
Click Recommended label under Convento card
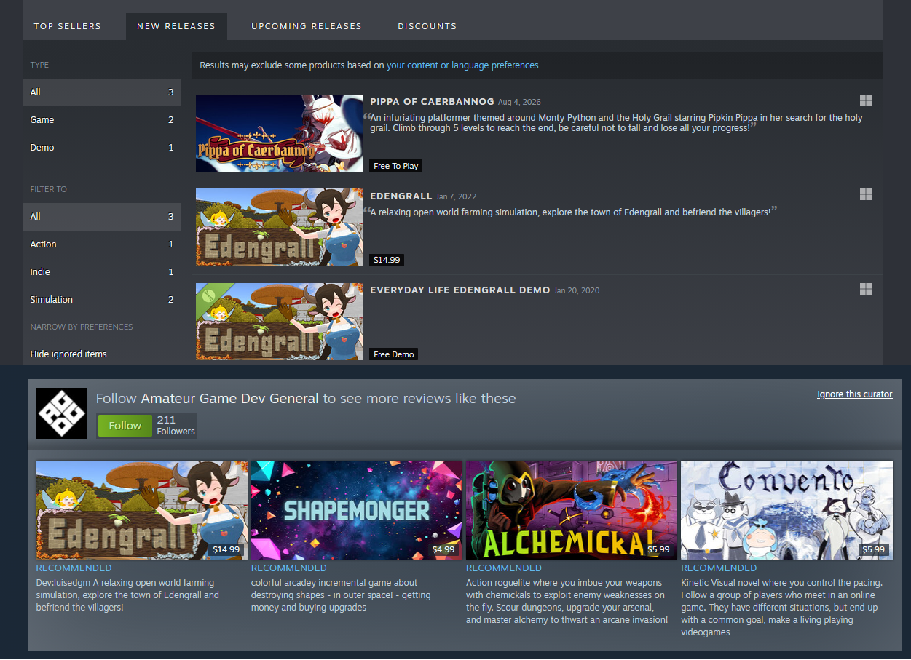pyautogui.click(x=719, y=568)
